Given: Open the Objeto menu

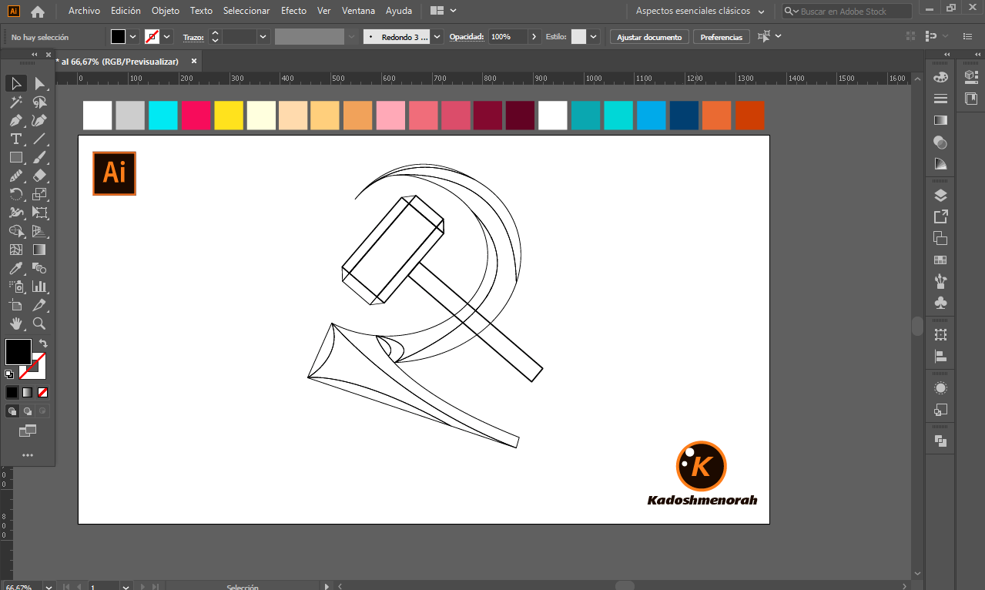Looking at the screenshot, I should click(x=166, y=11).
